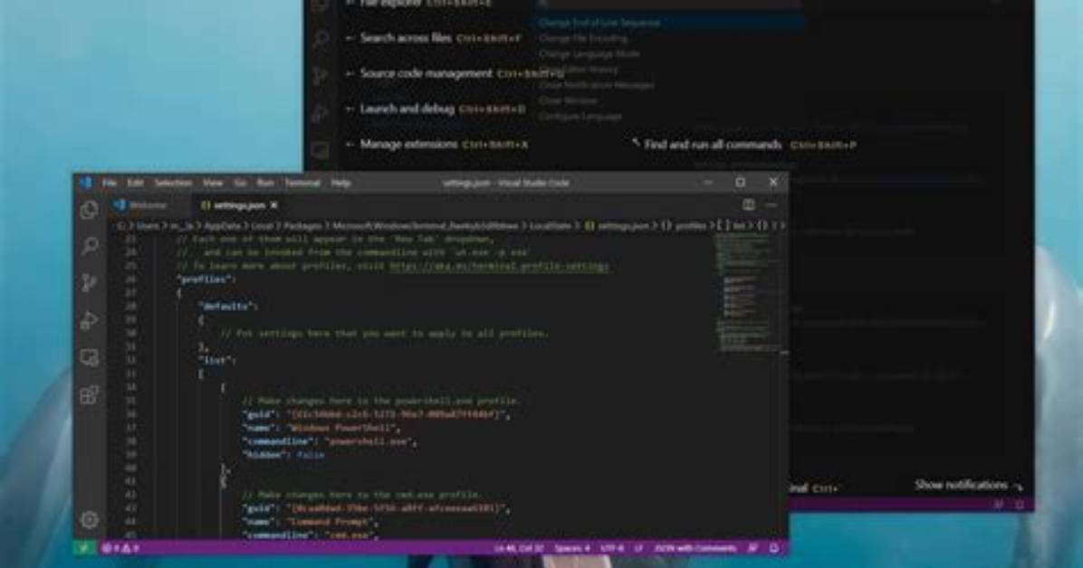
Task: Open the Help menu
Action: (340, 183)
